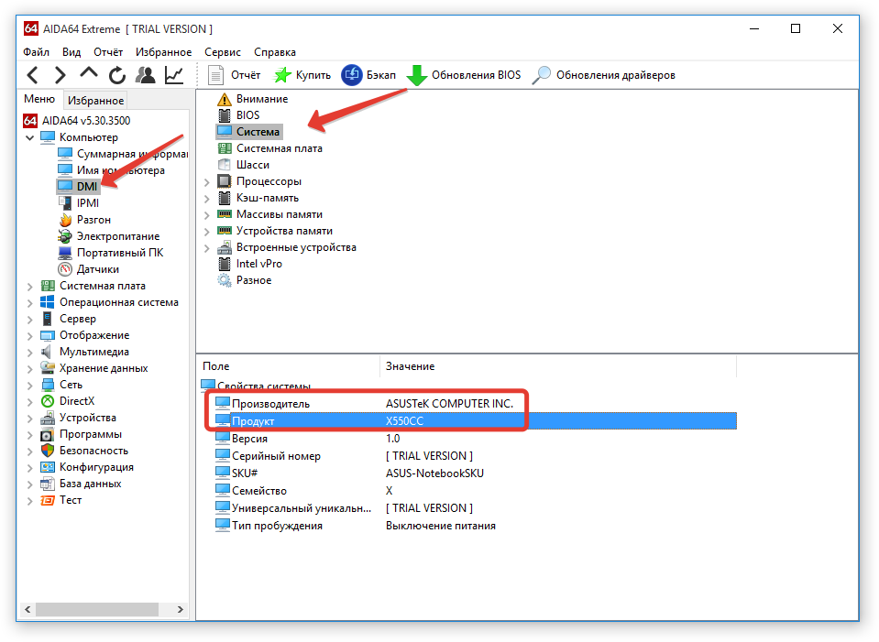Click Обновления драйверов magnifier button
The image size is (879, 642).
[x=604, y=75]
